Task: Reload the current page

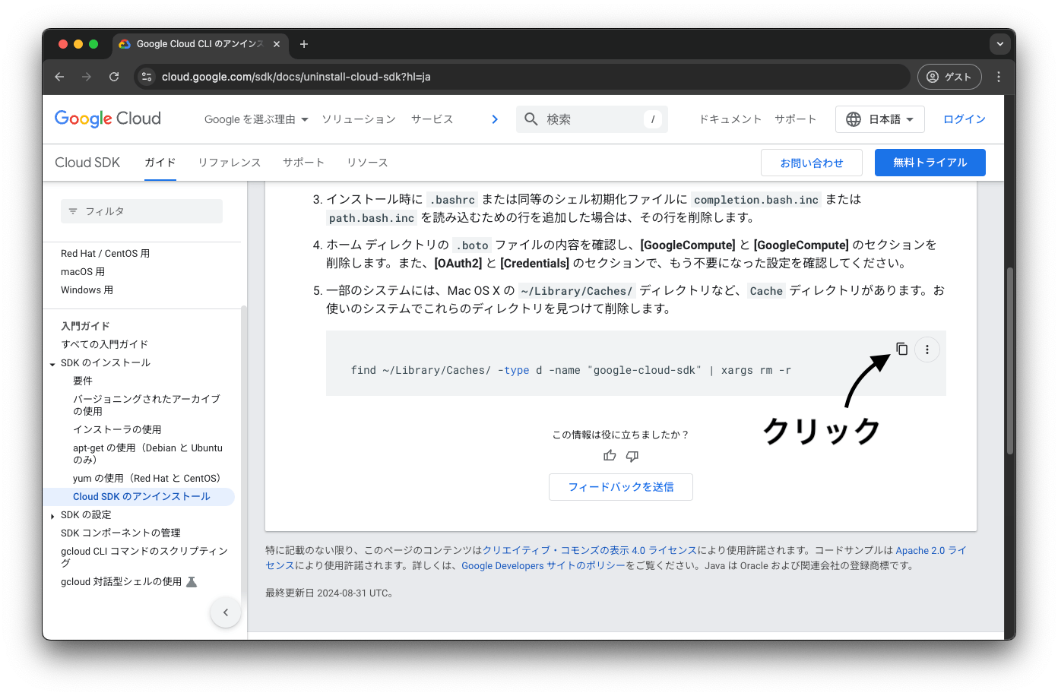Action: point(114,77)
